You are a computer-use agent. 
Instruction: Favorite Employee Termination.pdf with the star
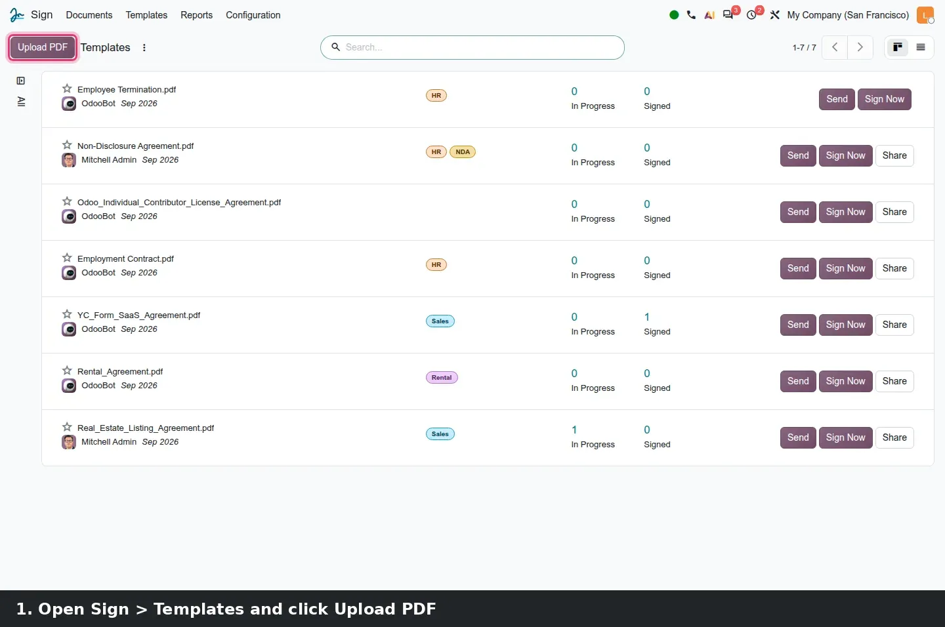tap(67, 89)
